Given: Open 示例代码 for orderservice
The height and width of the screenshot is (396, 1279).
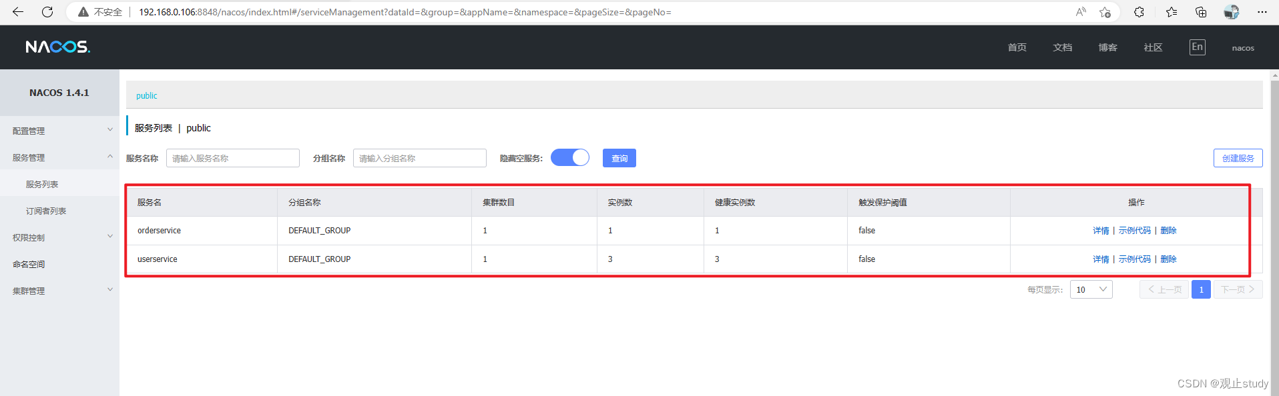Looking at the screenshot, I should coord(1135,231).
